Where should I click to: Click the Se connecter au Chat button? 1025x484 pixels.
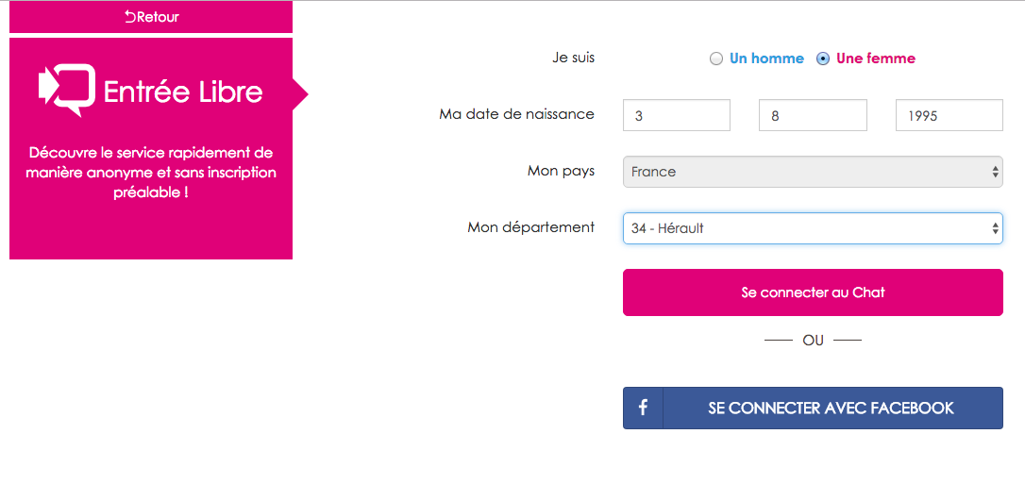coord(813,292)
